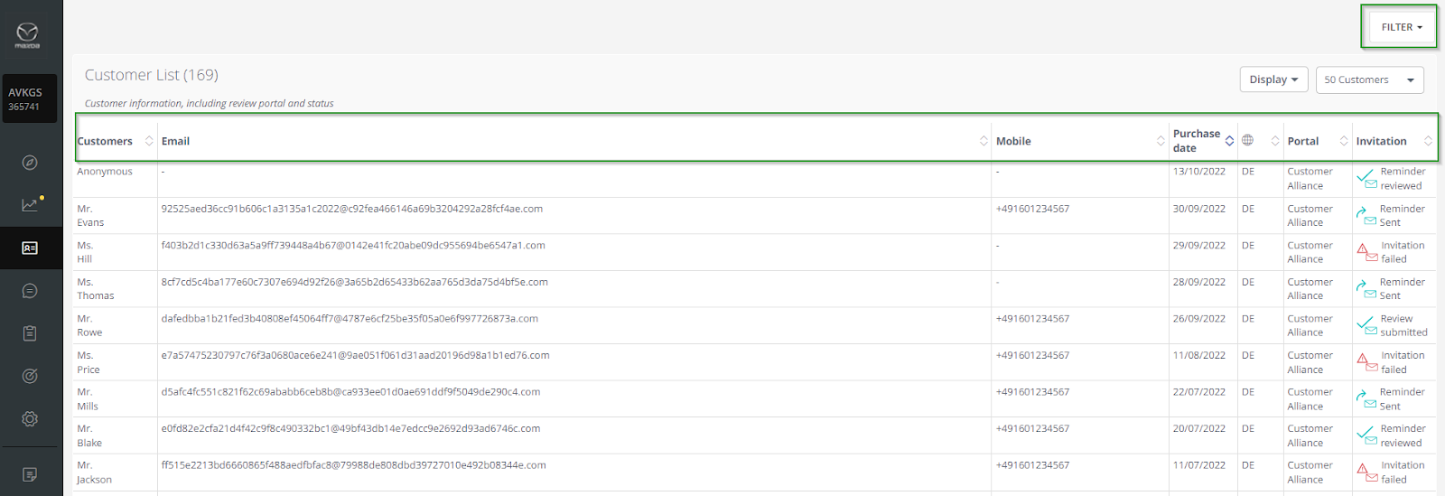Click the target goals sidebar icon
This screenshot has height=496, width=1445.
30,376
